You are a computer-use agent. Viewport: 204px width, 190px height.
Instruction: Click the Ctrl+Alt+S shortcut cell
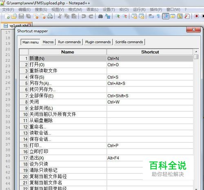click(x=150, y=84)
